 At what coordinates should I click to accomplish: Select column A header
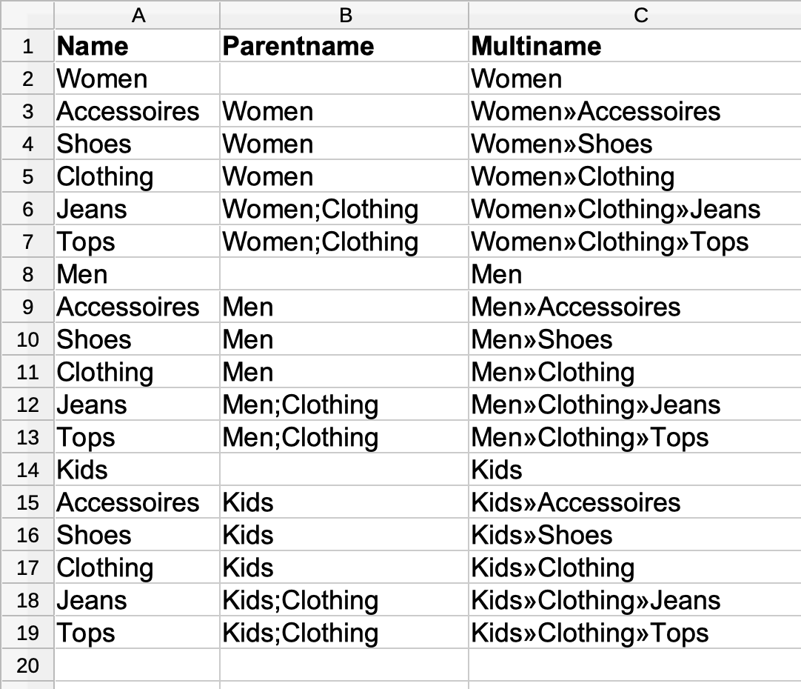pos(137,14)
